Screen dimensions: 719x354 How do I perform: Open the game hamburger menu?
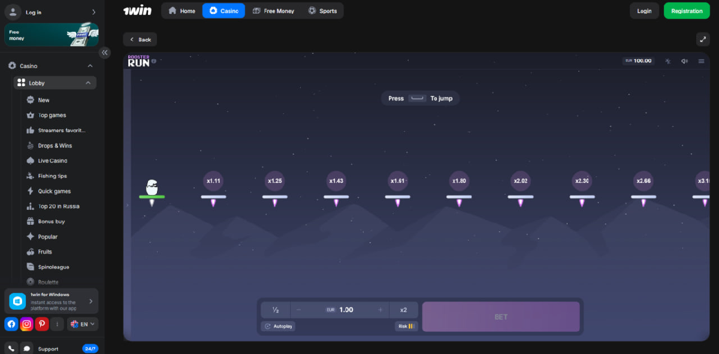(x=701, y=61)
